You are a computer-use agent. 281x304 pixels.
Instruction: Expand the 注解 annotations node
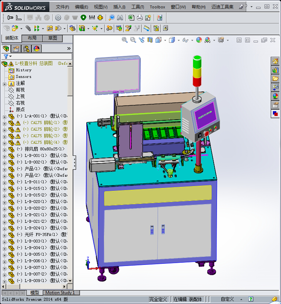tap(4, 85)
